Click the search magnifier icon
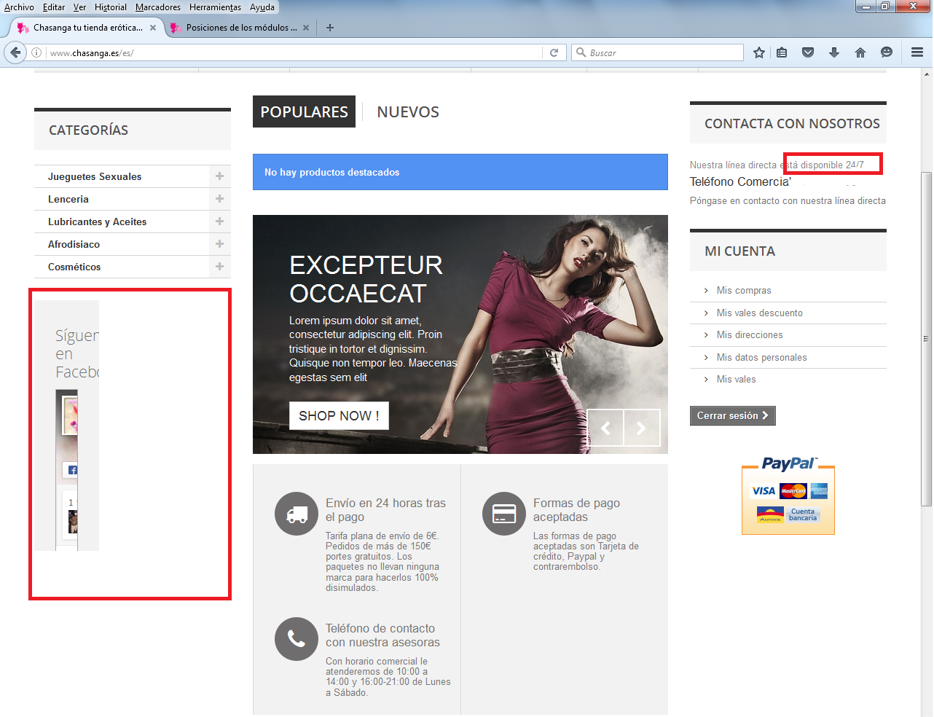Viewport: 934px width, 717px height. [581, 52]
